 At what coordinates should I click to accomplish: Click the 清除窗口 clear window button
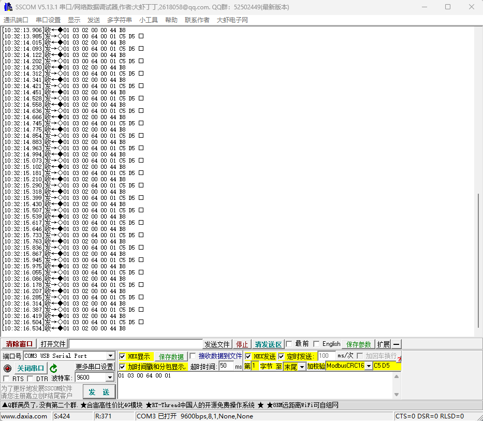[19, 344]
